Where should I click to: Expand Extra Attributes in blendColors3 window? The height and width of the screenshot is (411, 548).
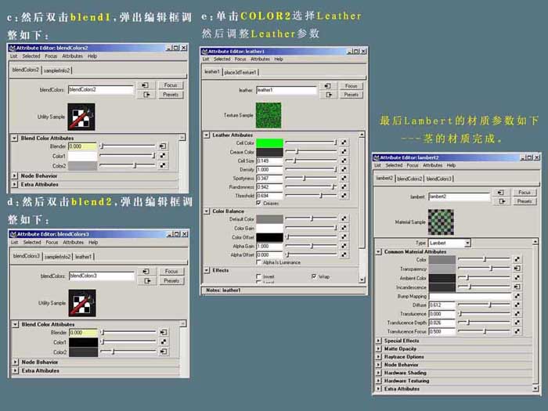point(16,370)
